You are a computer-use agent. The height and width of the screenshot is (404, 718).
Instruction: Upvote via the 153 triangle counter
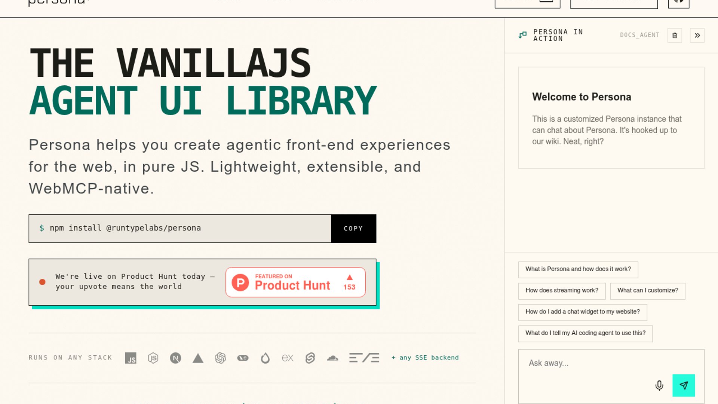pos(349,282)
